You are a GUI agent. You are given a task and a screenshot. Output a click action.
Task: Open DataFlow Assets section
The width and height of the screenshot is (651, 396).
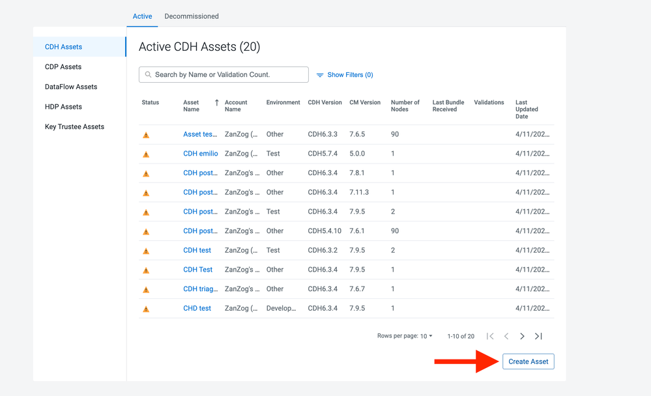(x=71, y=87)
